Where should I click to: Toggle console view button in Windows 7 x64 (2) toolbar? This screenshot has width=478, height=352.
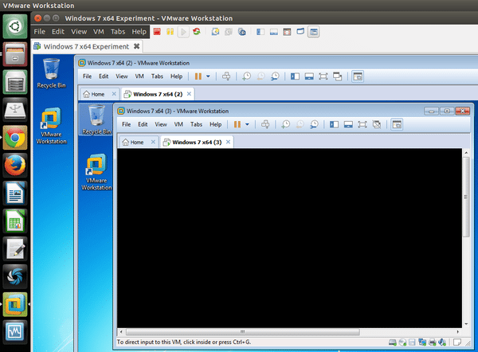(x=358, y=76)
